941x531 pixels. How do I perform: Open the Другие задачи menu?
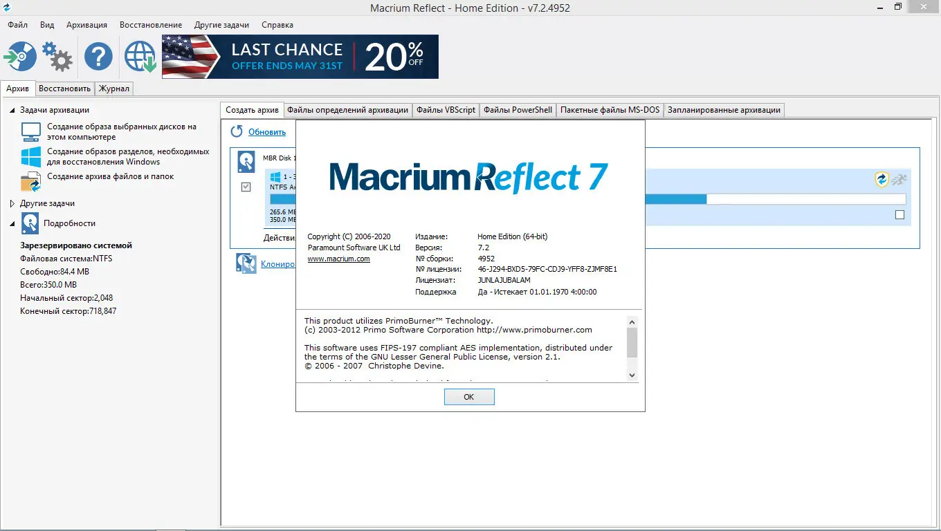[x=221, y=25]
